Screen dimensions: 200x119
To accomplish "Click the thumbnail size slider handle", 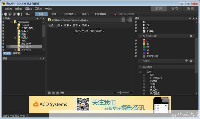I will click(x=120, y=93).
